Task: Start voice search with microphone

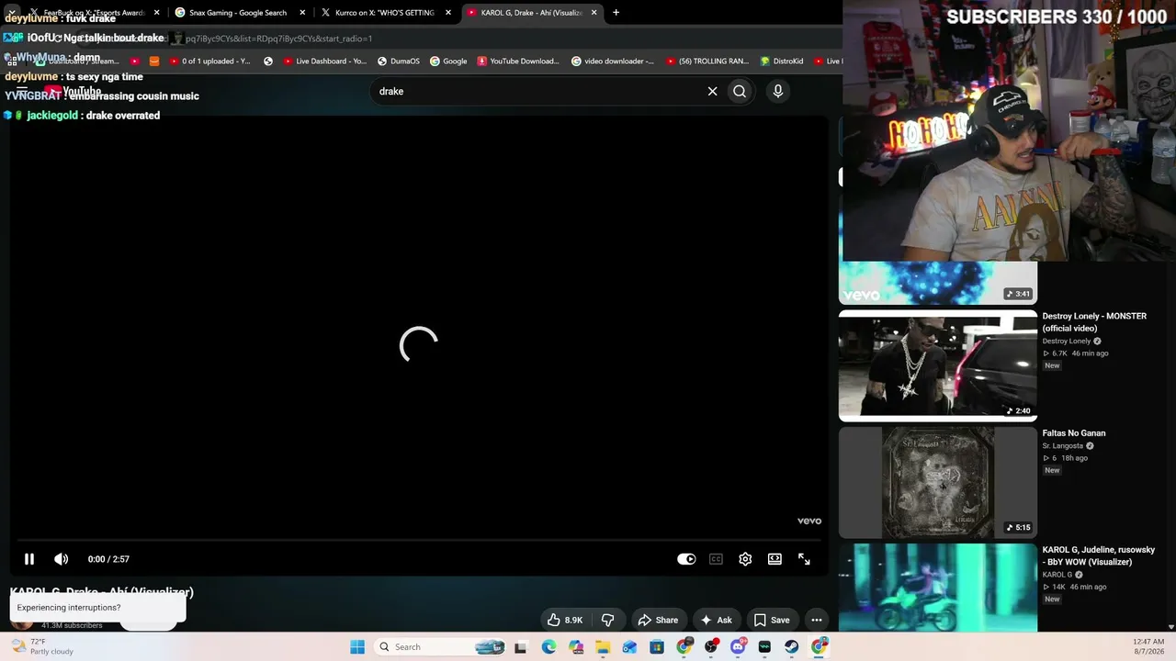Action: pyautogui.click(x=778, y=91)
